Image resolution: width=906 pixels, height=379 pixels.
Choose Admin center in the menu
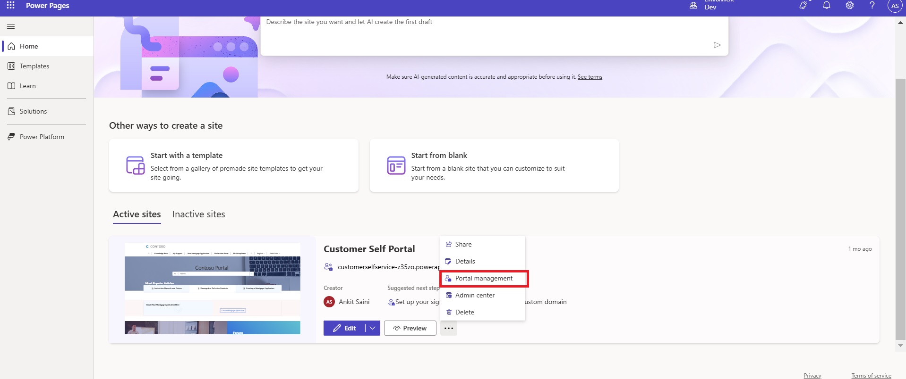(x=475, y=295)
